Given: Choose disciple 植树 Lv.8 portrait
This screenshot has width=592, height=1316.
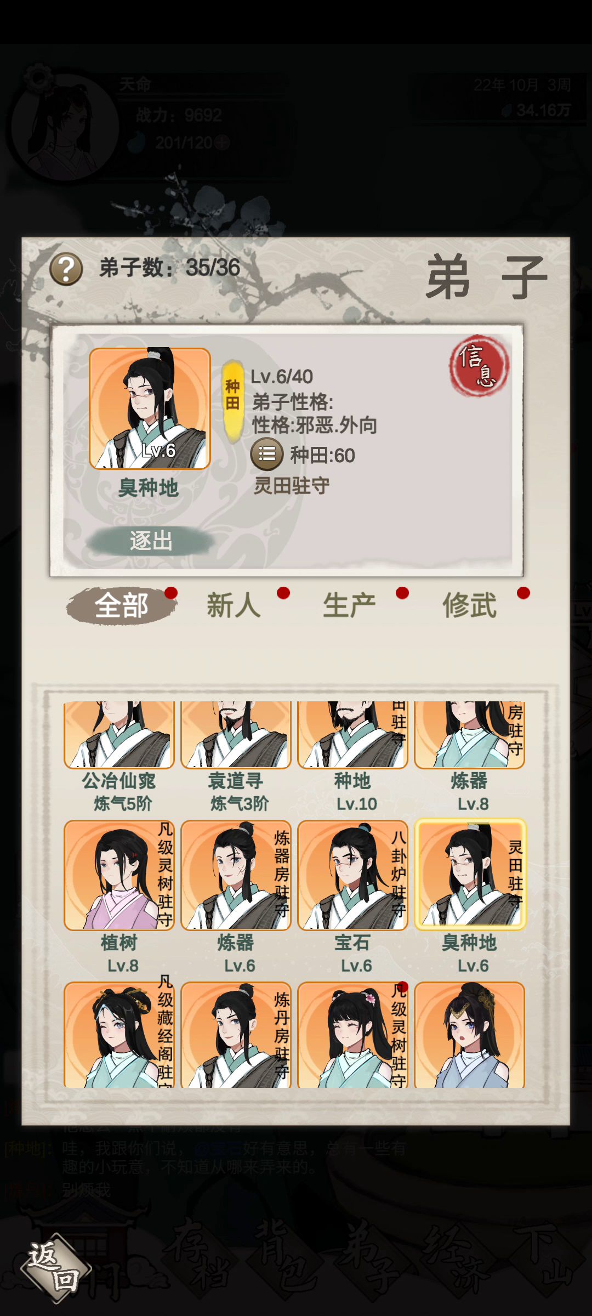Looking at the screenshot, I should [119, 875].
